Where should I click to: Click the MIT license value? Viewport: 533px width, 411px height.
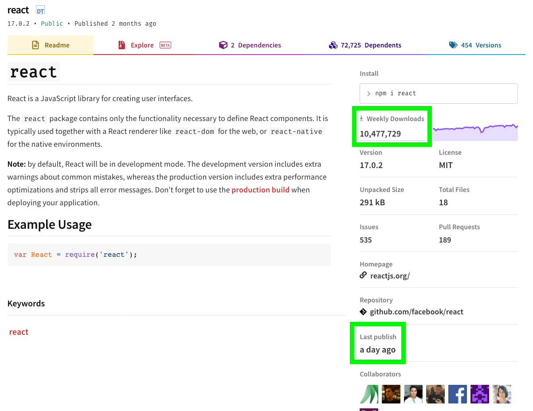446,165
